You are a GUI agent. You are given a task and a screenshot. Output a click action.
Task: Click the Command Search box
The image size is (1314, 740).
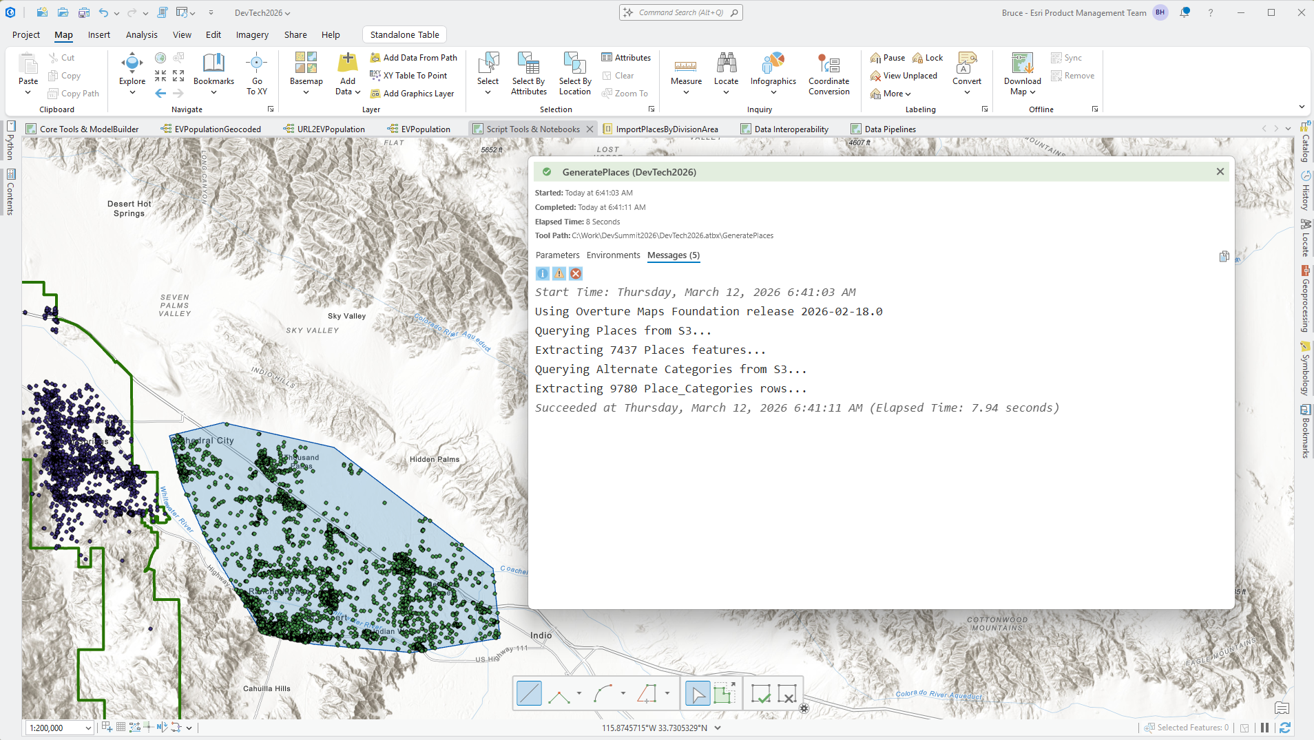680,12
